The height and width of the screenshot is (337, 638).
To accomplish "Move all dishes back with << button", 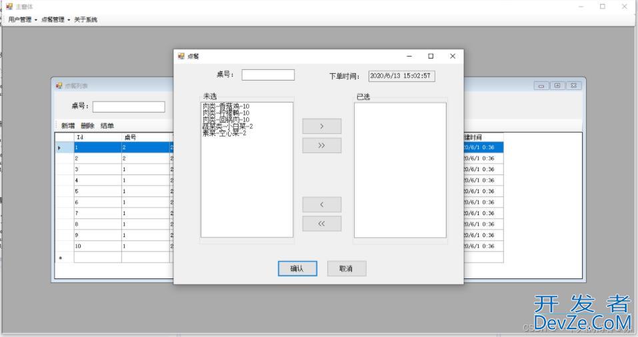I will tap(321, 224).
